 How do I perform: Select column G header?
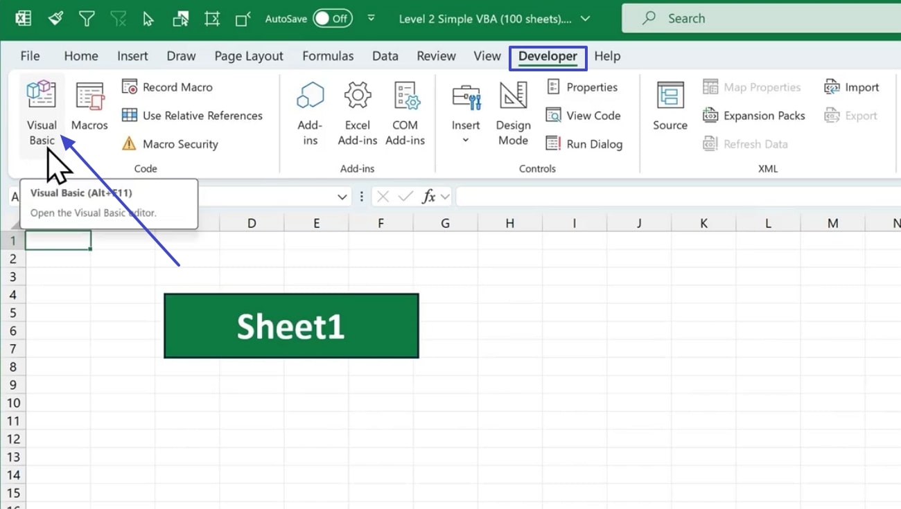tap(446, 223)
